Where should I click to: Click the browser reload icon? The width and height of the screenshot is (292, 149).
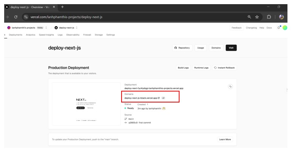pyautogui.click(x=16, y=17)
